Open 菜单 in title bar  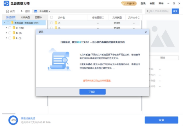(x=161, y=3)
